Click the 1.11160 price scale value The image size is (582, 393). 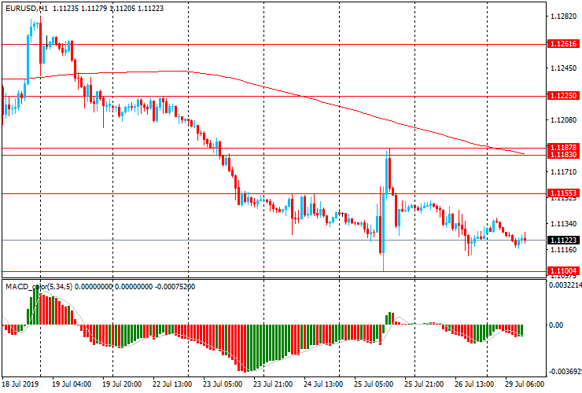(564, 250)
